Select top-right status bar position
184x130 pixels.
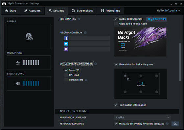coord(157,76)
